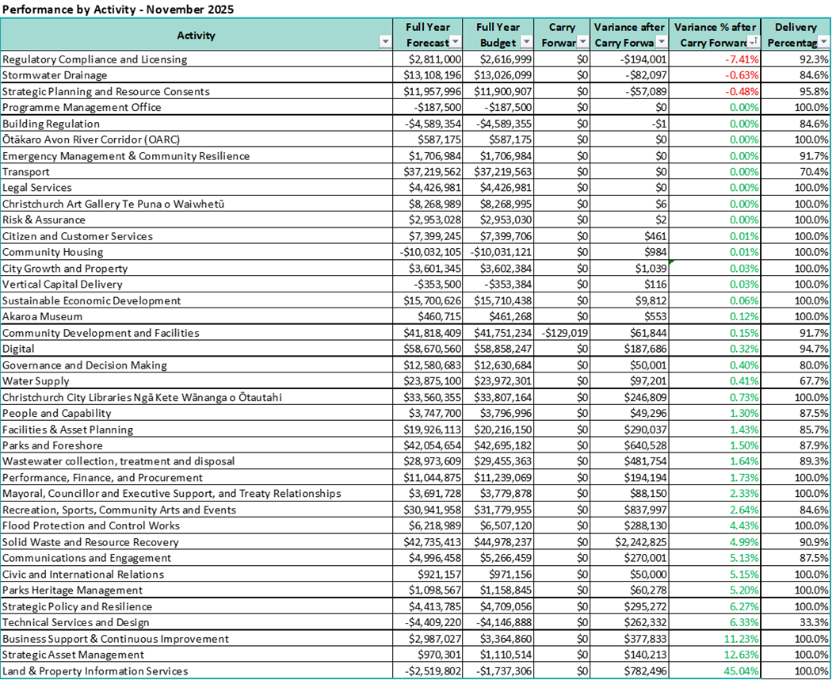The height and width of the screenshot is (680, 832).
Task: Click Parks and Foreshore budget $42,695,182
Action: pyautogui.click(x=498, y=445)
